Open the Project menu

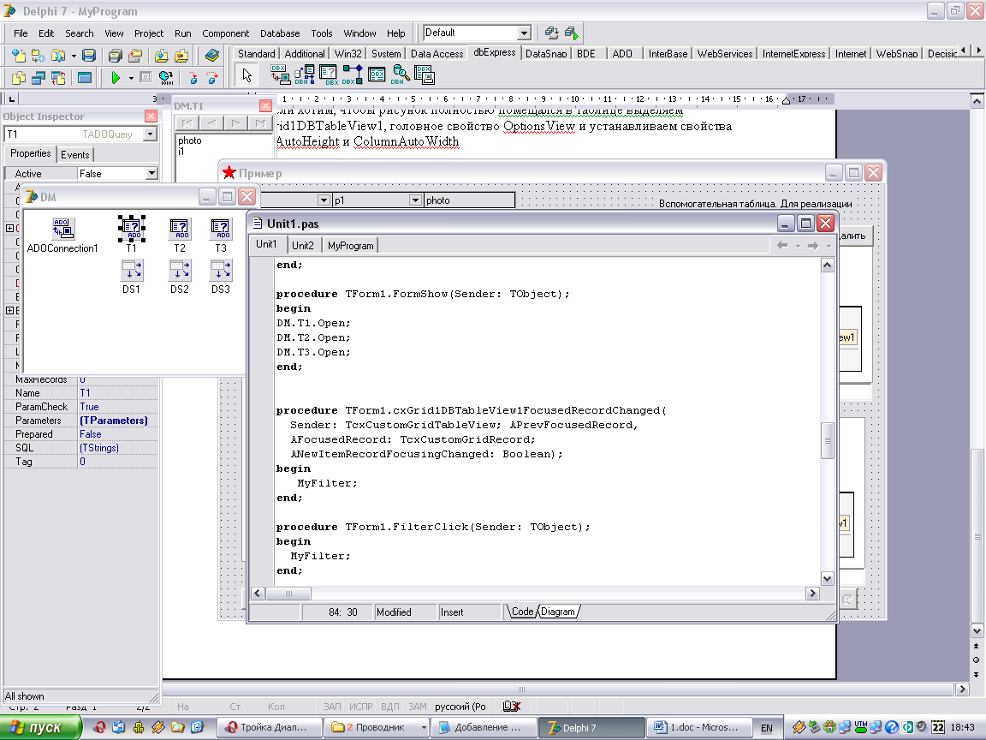pos(148,33)
